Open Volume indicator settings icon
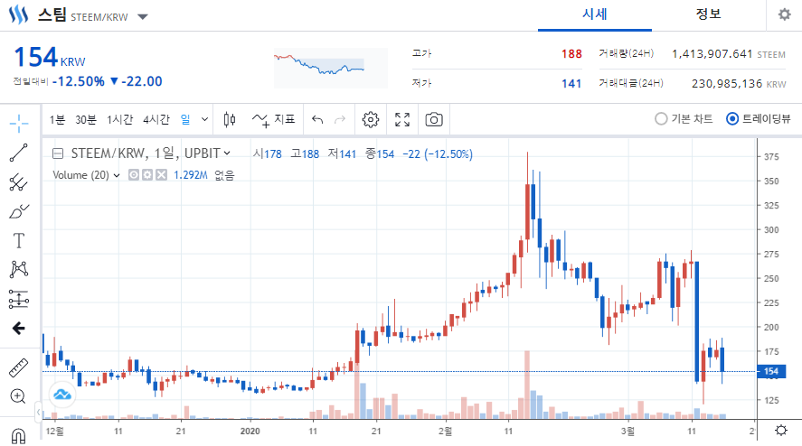 click(147, 175)
